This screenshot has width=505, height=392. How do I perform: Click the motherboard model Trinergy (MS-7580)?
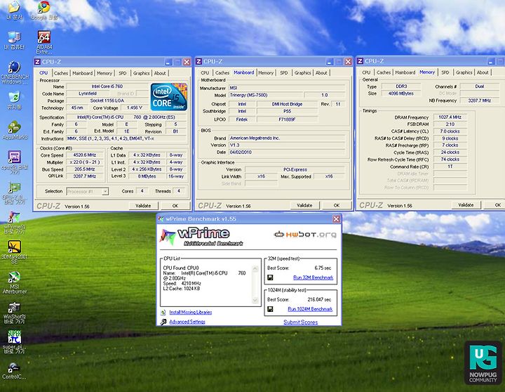tap(266, 95)
